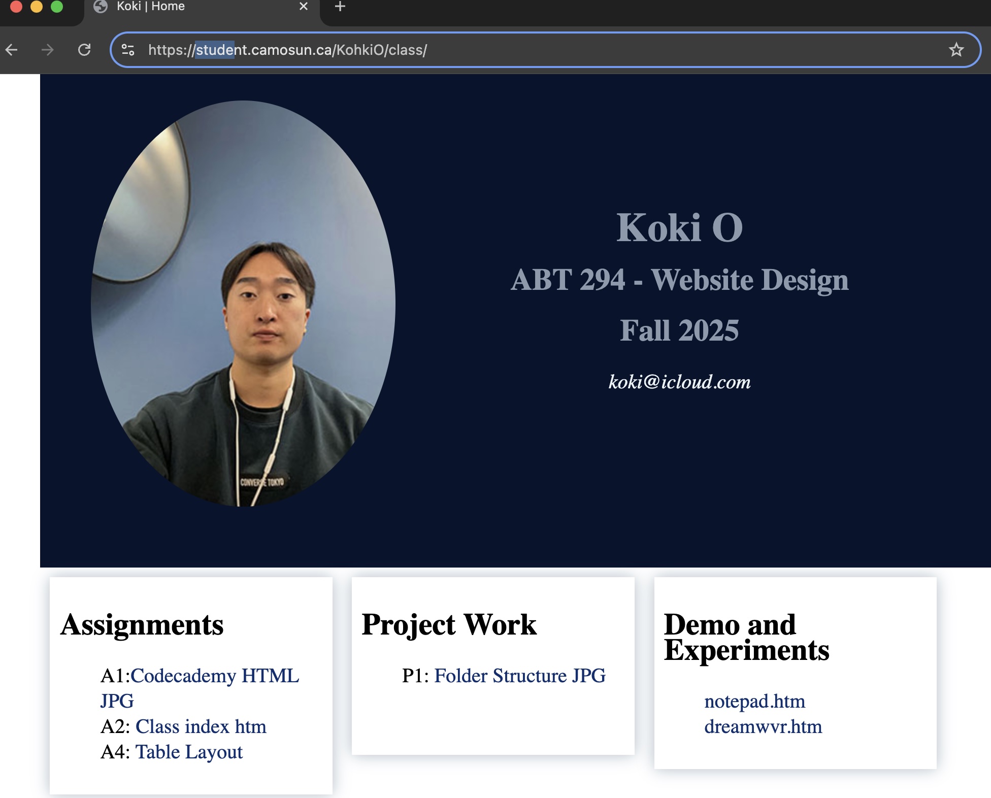The height and width of the screenshot is (798, 991).
Task: Open a new tab with plus button
Action: coord(340,7)
